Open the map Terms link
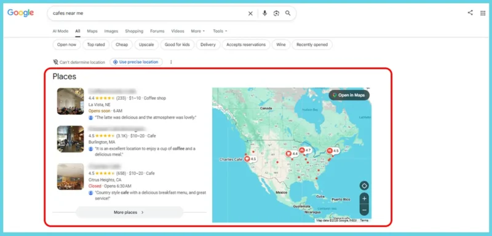This screenshot has height=236, width=492. [364, 221]
